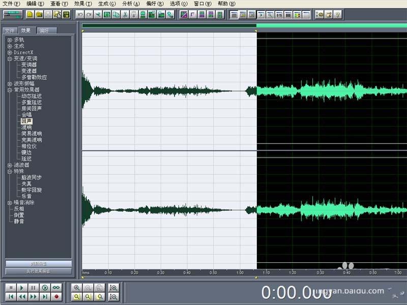Select the loop playback icon in transport controls
Image resolution: width=407 pixels, height=305 pixels.
[56, 288]
